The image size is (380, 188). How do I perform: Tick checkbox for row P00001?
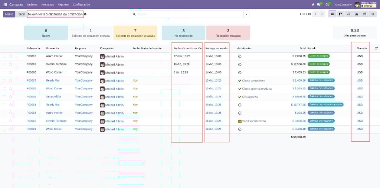tap(4, 129)
